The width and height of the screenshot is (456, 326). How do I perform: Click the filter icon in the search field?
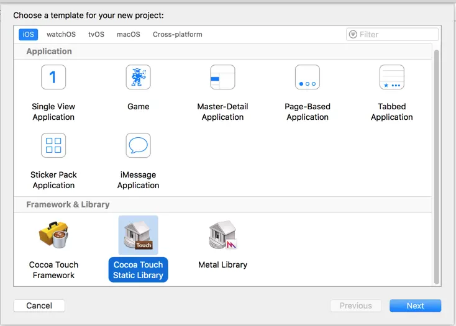coord(353,34)
